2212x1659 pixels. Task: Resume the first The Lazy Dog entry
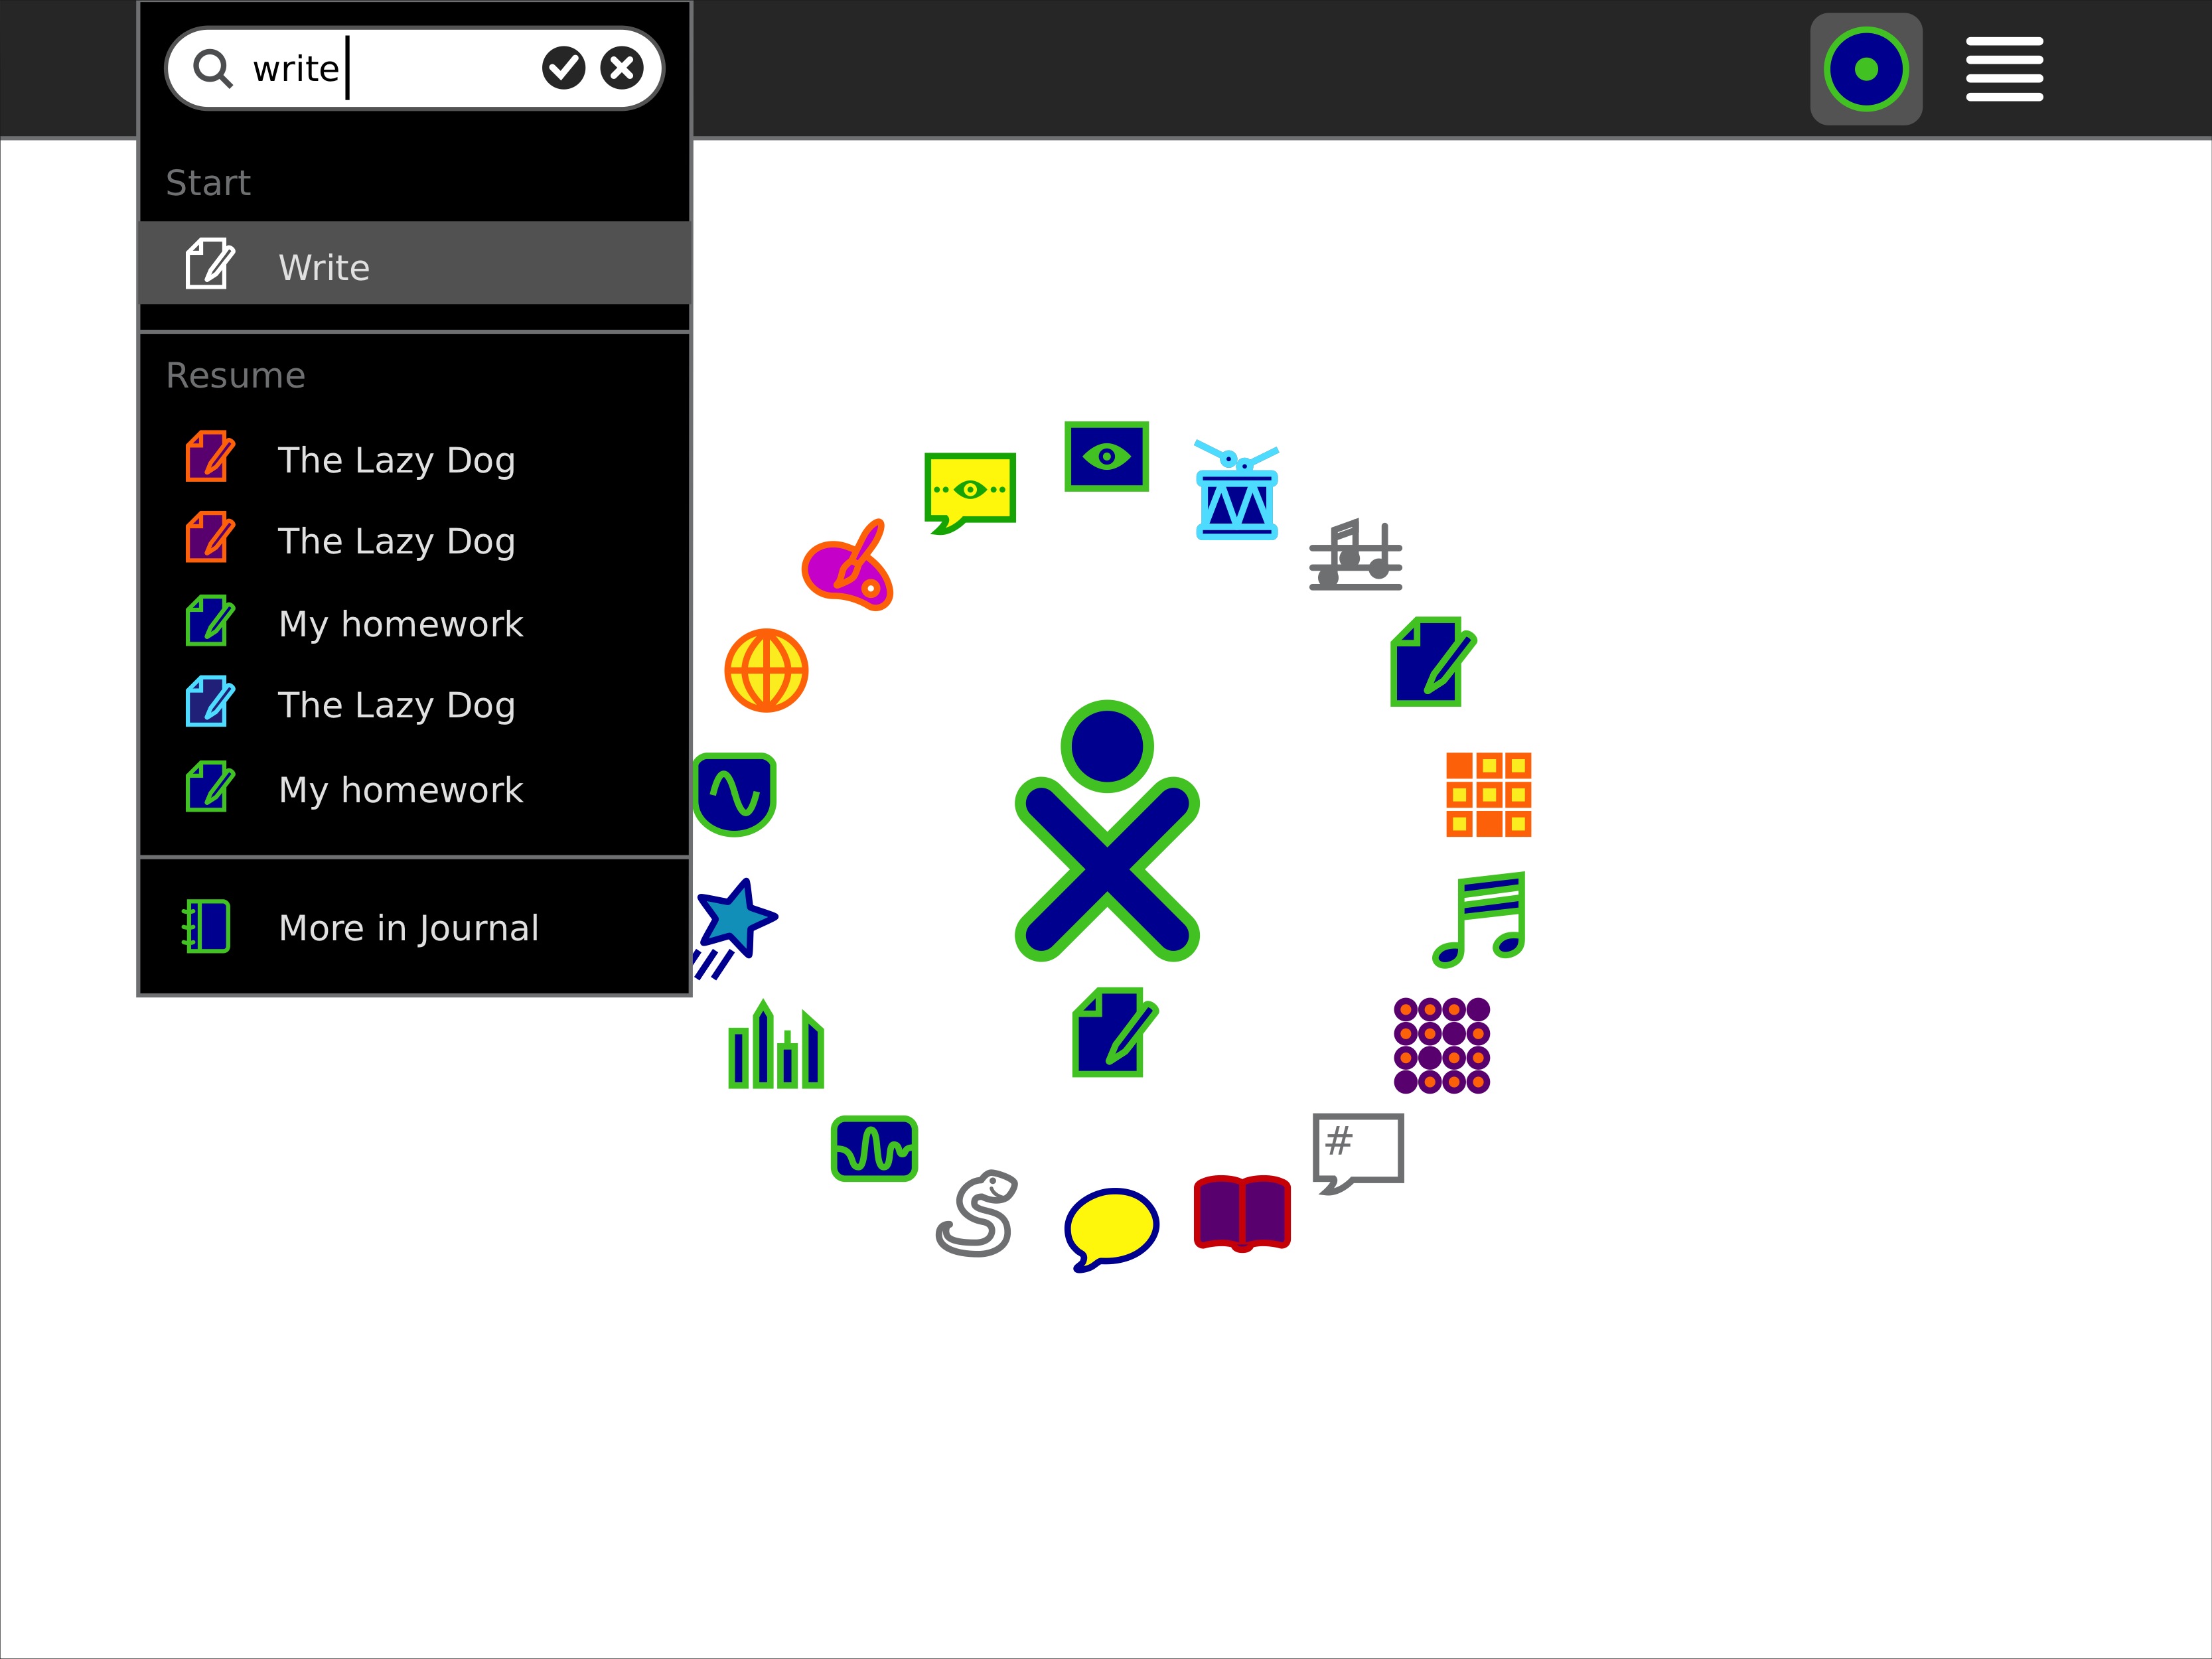[415, 459]
